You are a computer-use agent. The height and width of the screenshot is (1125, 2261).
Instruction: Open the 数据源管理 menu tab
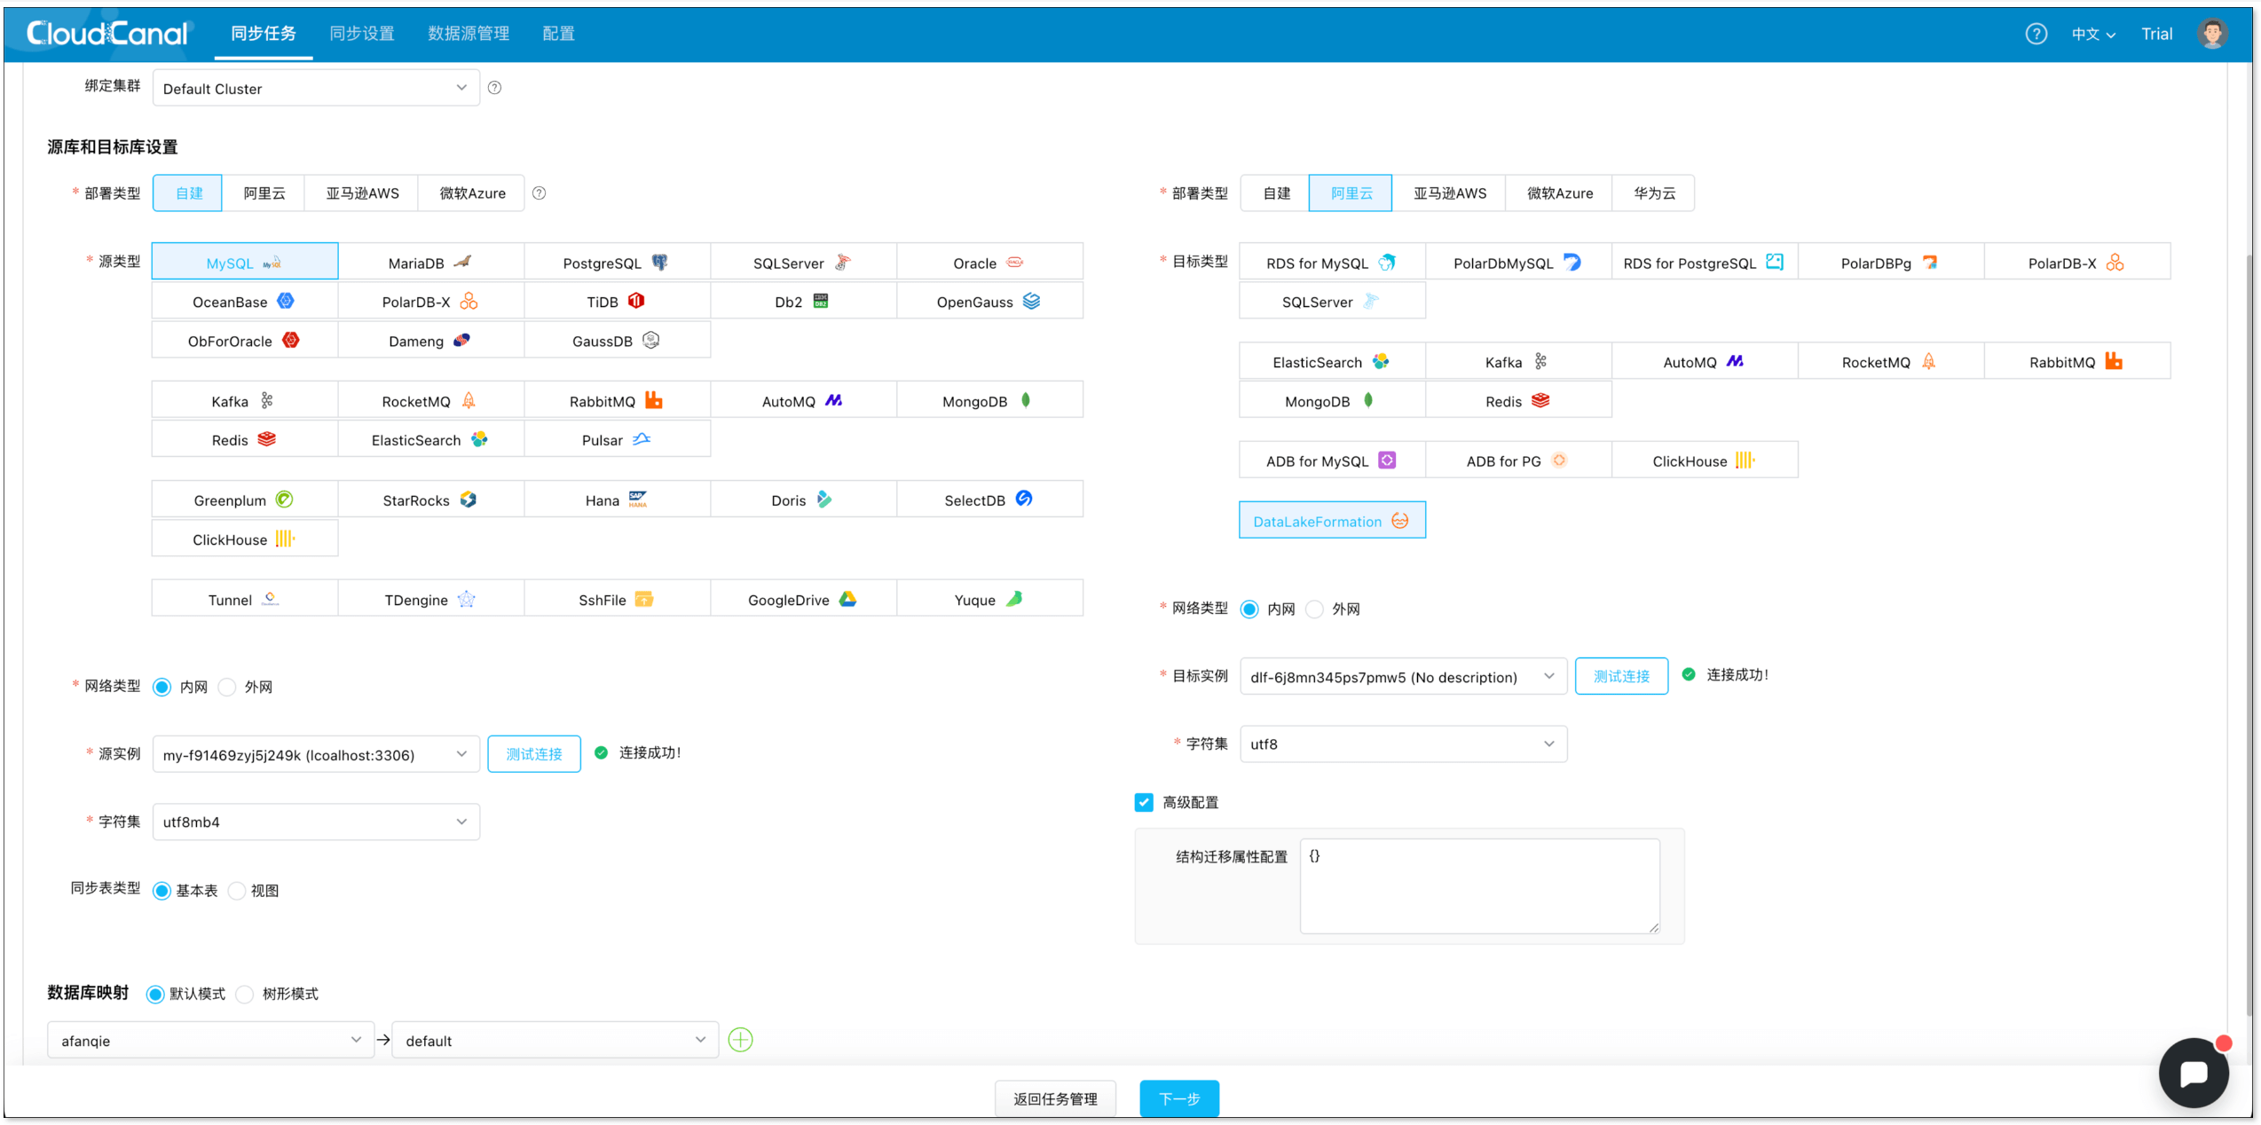click(468, 34)
